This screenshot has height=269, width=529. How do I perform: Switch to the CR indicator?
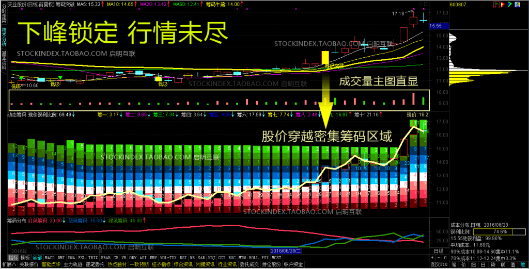point(116,258)
